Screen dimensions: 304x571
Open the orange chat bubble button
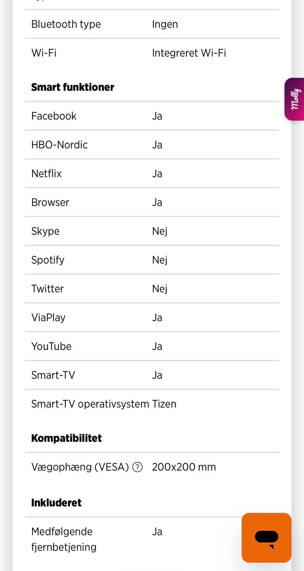266,537
